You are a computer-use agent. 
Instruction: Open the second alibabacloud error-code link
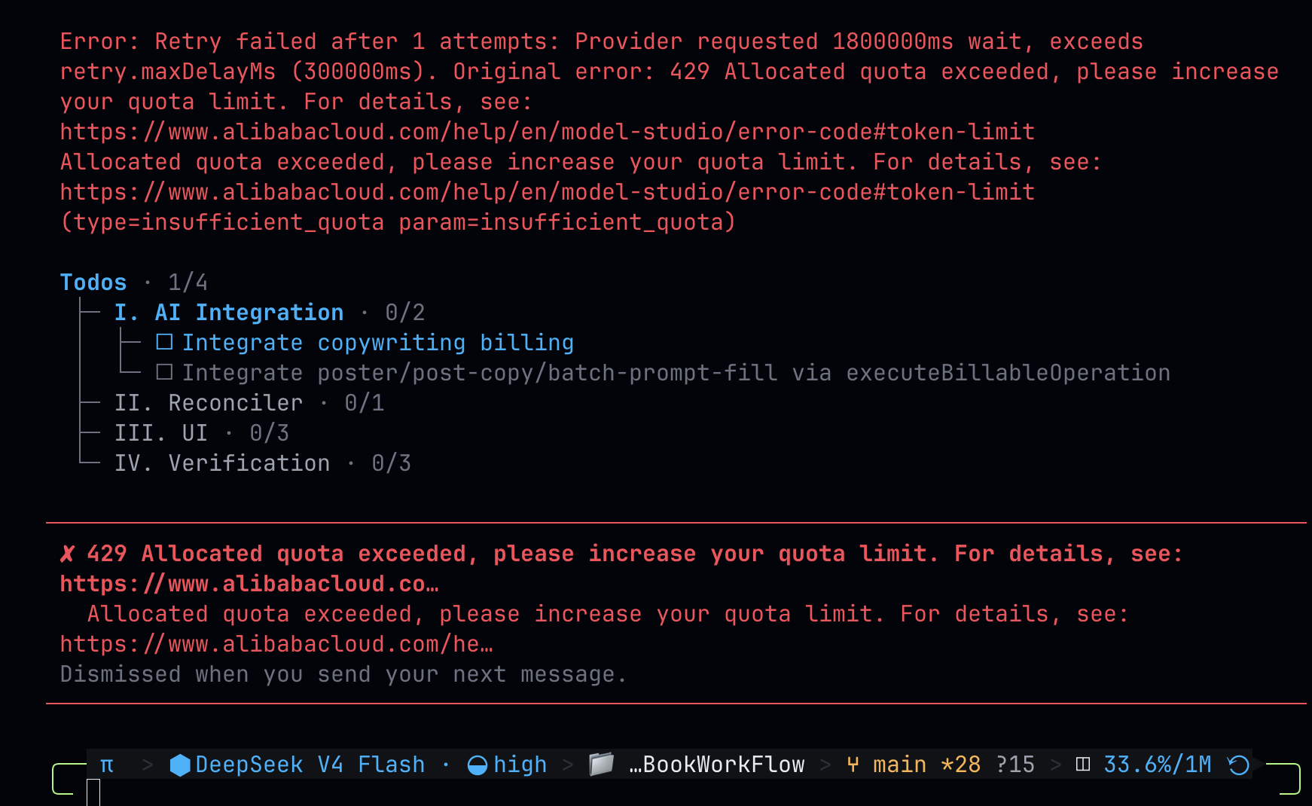click(548, 192)
